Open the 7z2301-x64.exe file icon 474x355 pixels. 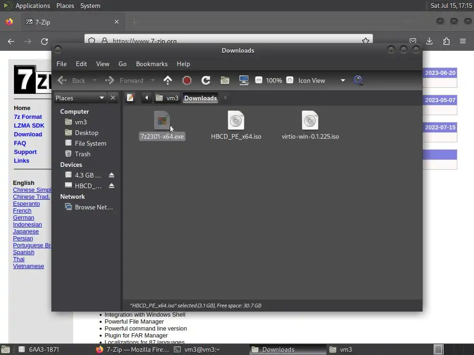(x=162, y=121)
